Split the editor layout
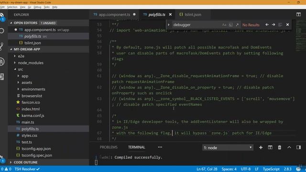This screenshot has width=306, height=172. tap(298, 14)
